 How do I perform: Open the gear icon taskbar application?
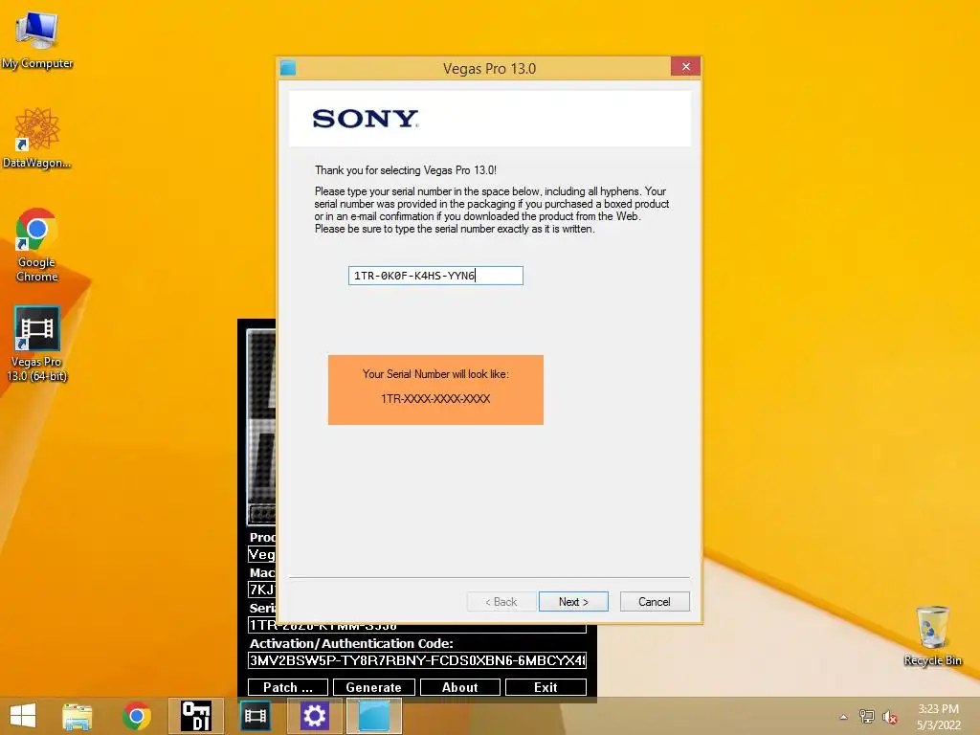coord(314,716)
